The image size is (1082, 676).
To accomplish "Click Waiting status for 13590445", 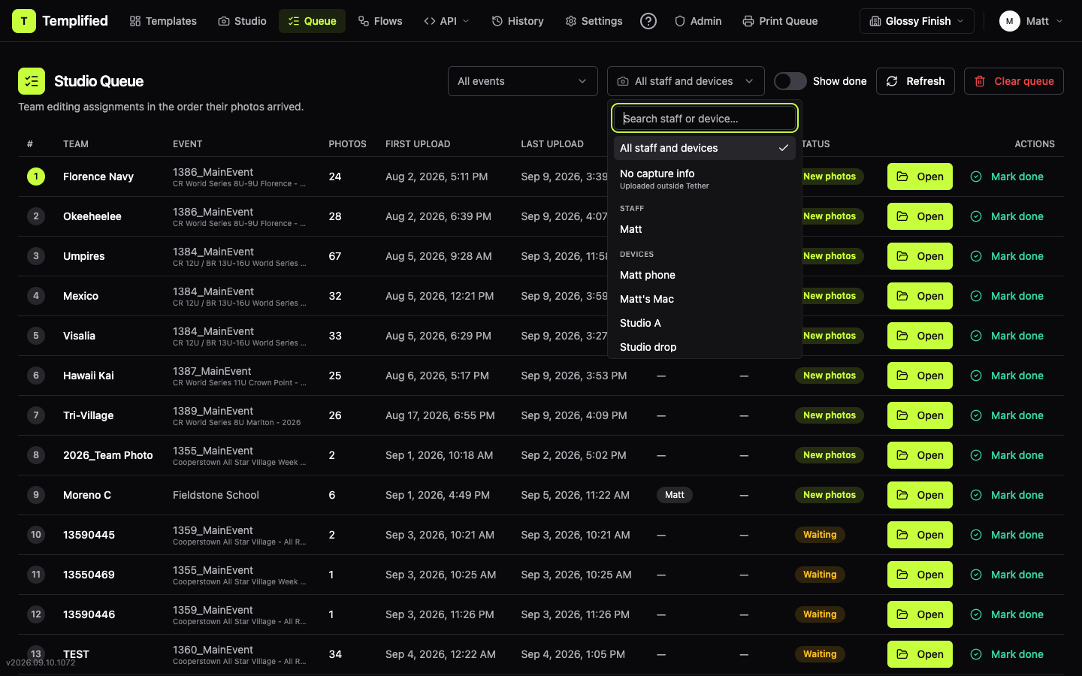I will click(820, 535).
